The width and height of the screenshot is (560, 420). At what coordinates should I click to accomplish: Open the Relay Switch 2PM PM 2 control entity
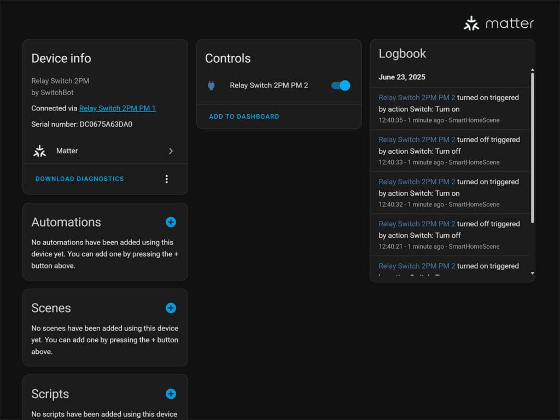(x=269, y=85)
